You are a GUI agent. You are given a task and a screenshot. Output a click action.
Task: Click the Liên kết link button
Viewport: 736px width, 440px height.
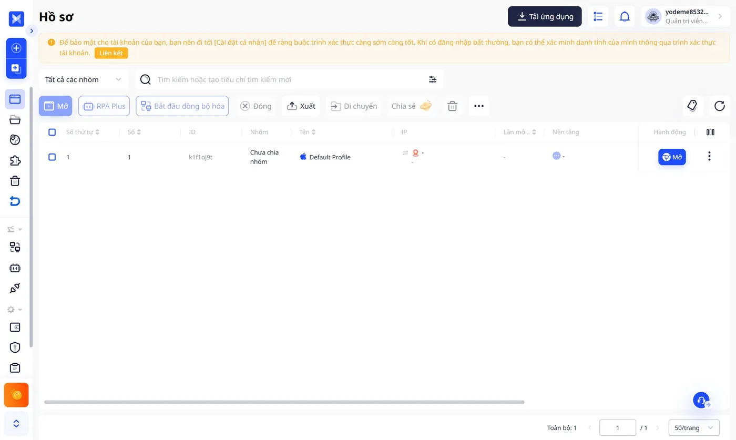click(111, 53)
